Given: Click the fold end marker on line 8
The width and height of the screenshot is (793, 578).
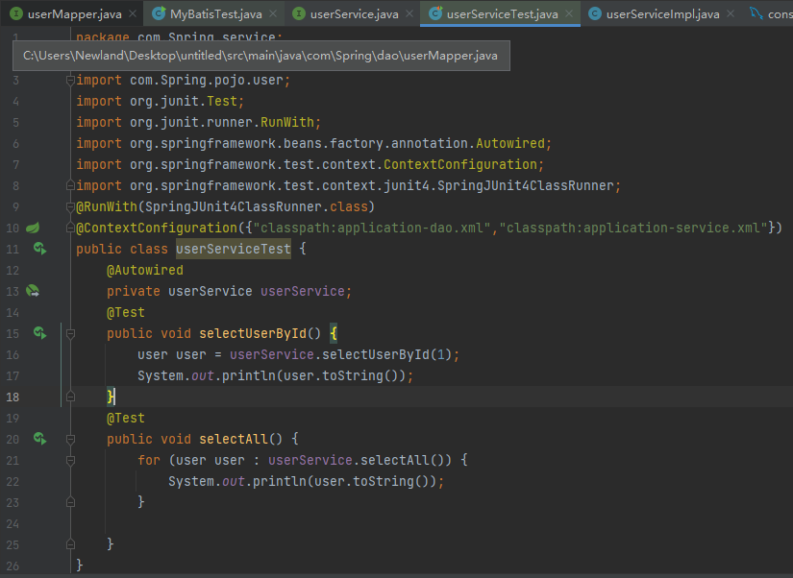Looking at the screenshot, I should (71, 185).
